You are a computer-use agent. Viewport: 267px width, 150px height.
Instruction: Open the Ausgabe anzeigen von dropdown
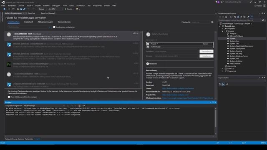pos(44,105)
